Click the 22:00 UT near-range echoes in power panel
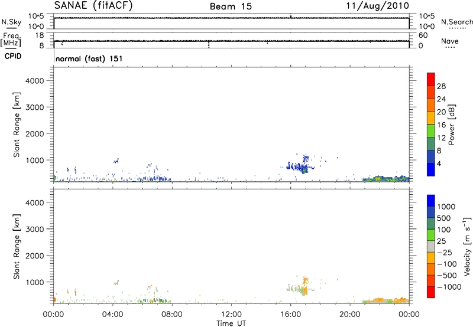The width and height of the screenshot is (473, 327). (x=378, y=178)
